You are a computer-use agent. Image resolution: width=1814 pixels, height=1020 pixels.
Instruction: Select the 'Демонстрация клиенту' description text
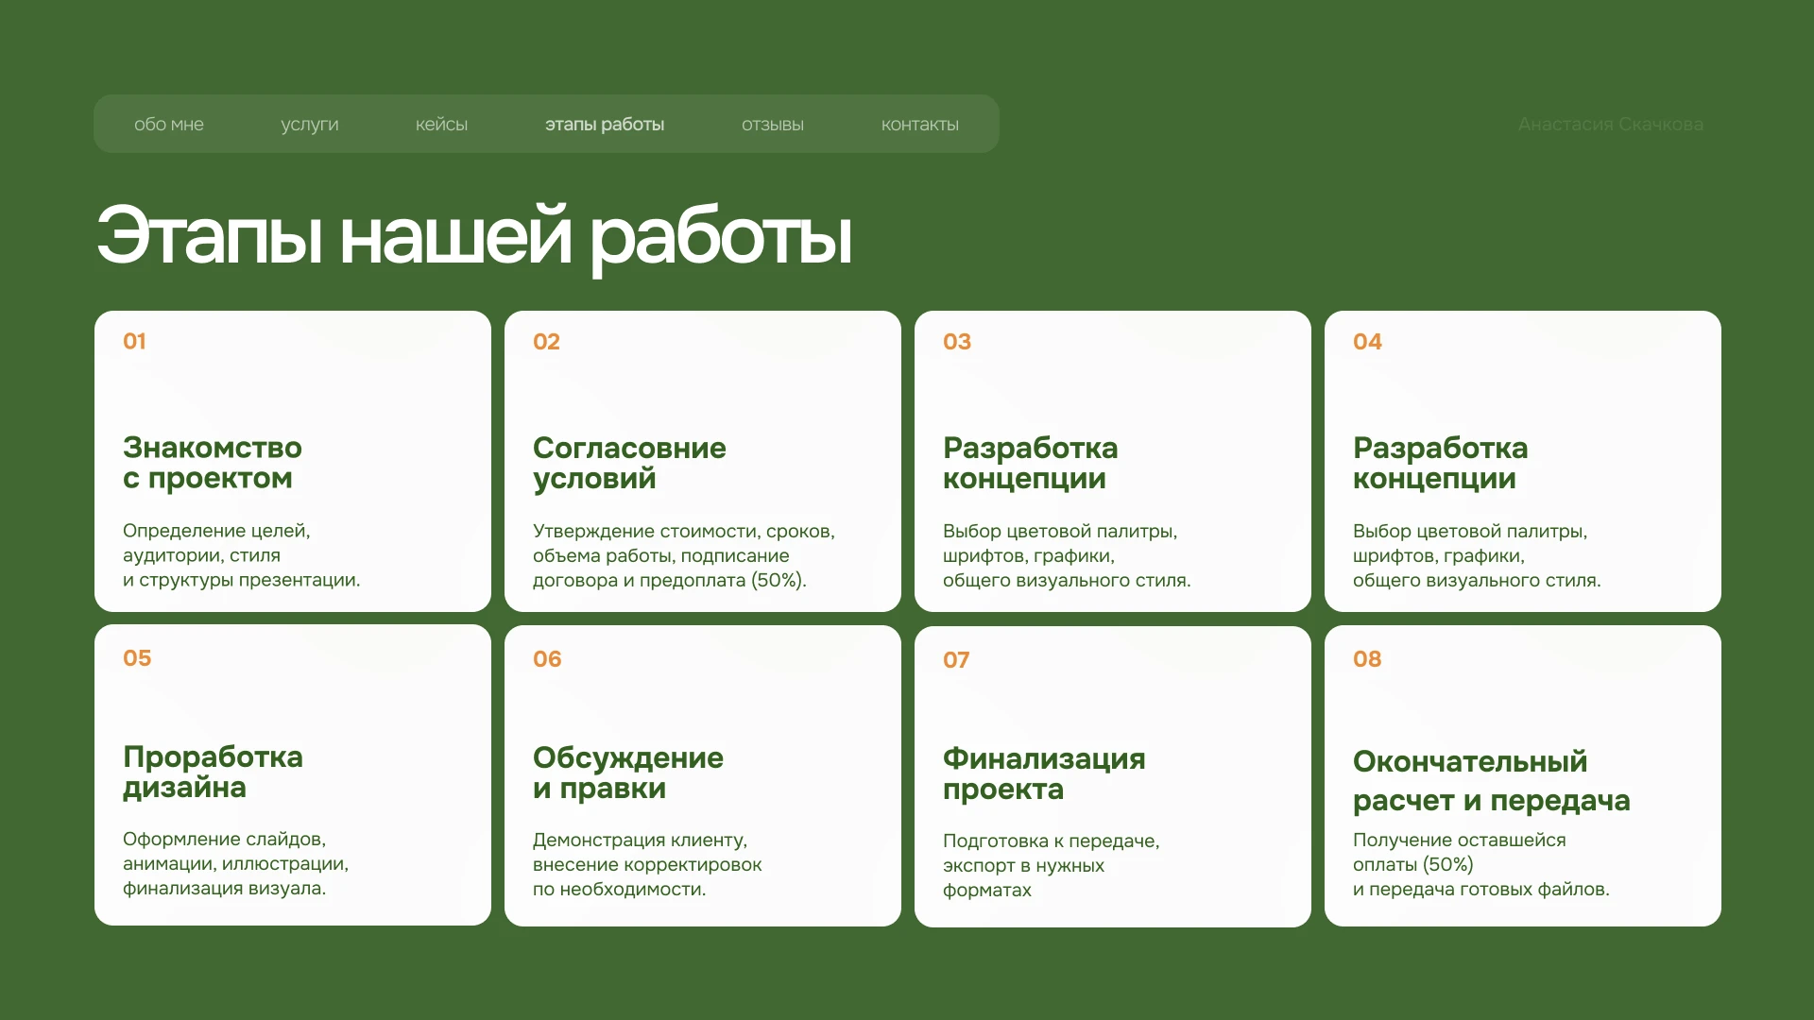click(640, 841)
